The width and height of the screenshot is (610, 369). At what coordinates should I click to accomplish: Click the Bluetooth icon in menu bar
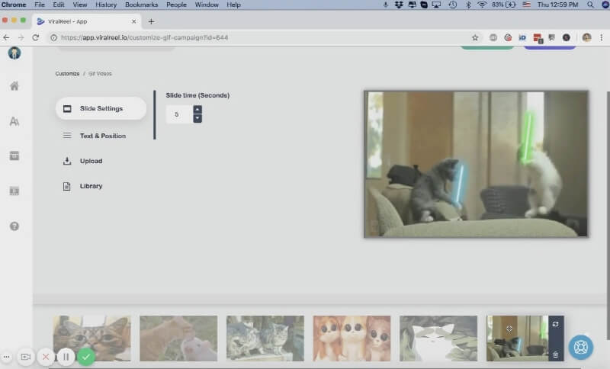pyautogui.click(x=468, y=5)
